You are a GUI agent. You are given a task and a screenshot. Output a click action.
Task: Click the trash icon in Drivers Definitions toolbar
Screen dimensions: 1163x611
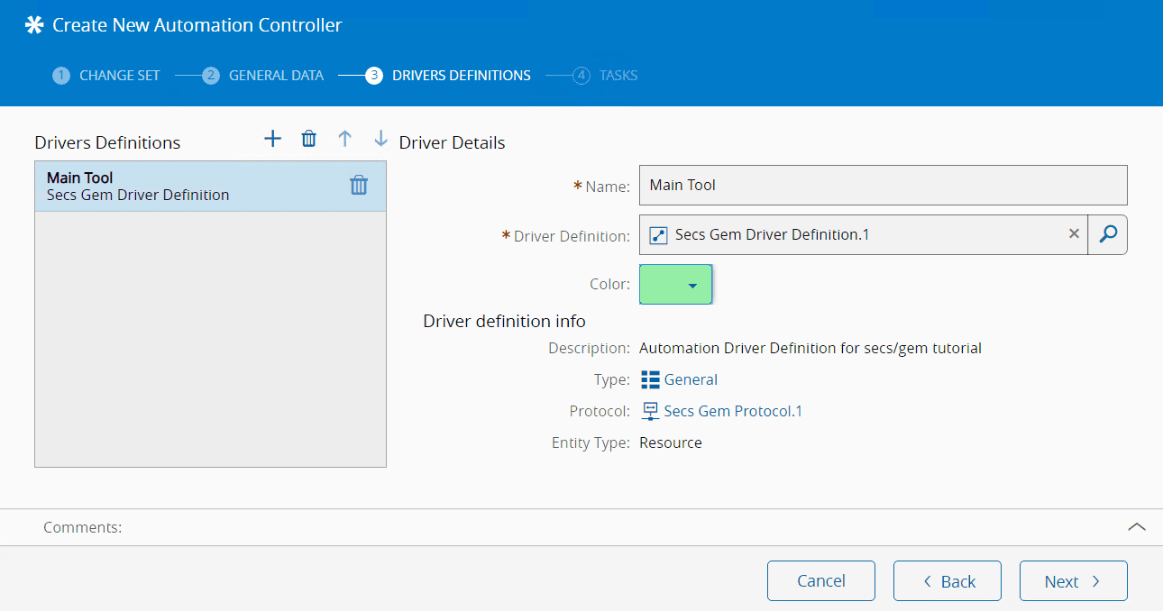coord(308,138)
